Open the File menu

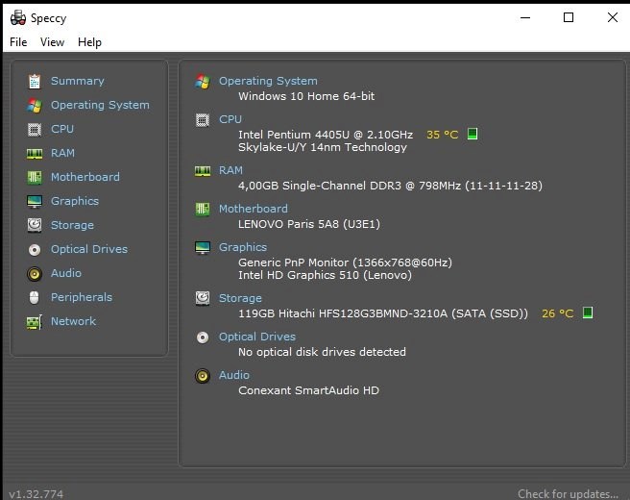tap(18, 42)
